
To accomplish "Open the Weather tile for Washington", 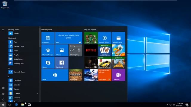I will point(76,50).
